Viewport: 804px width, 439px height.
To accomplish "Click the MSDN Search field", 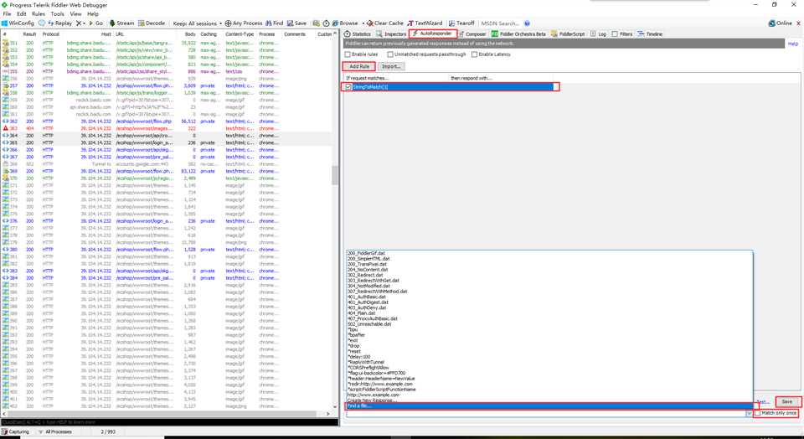I will (500, 23).
